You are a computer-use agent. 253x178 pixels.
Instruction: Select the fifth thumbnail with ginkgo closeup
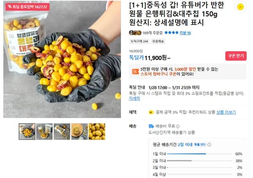tap(97, 131)
